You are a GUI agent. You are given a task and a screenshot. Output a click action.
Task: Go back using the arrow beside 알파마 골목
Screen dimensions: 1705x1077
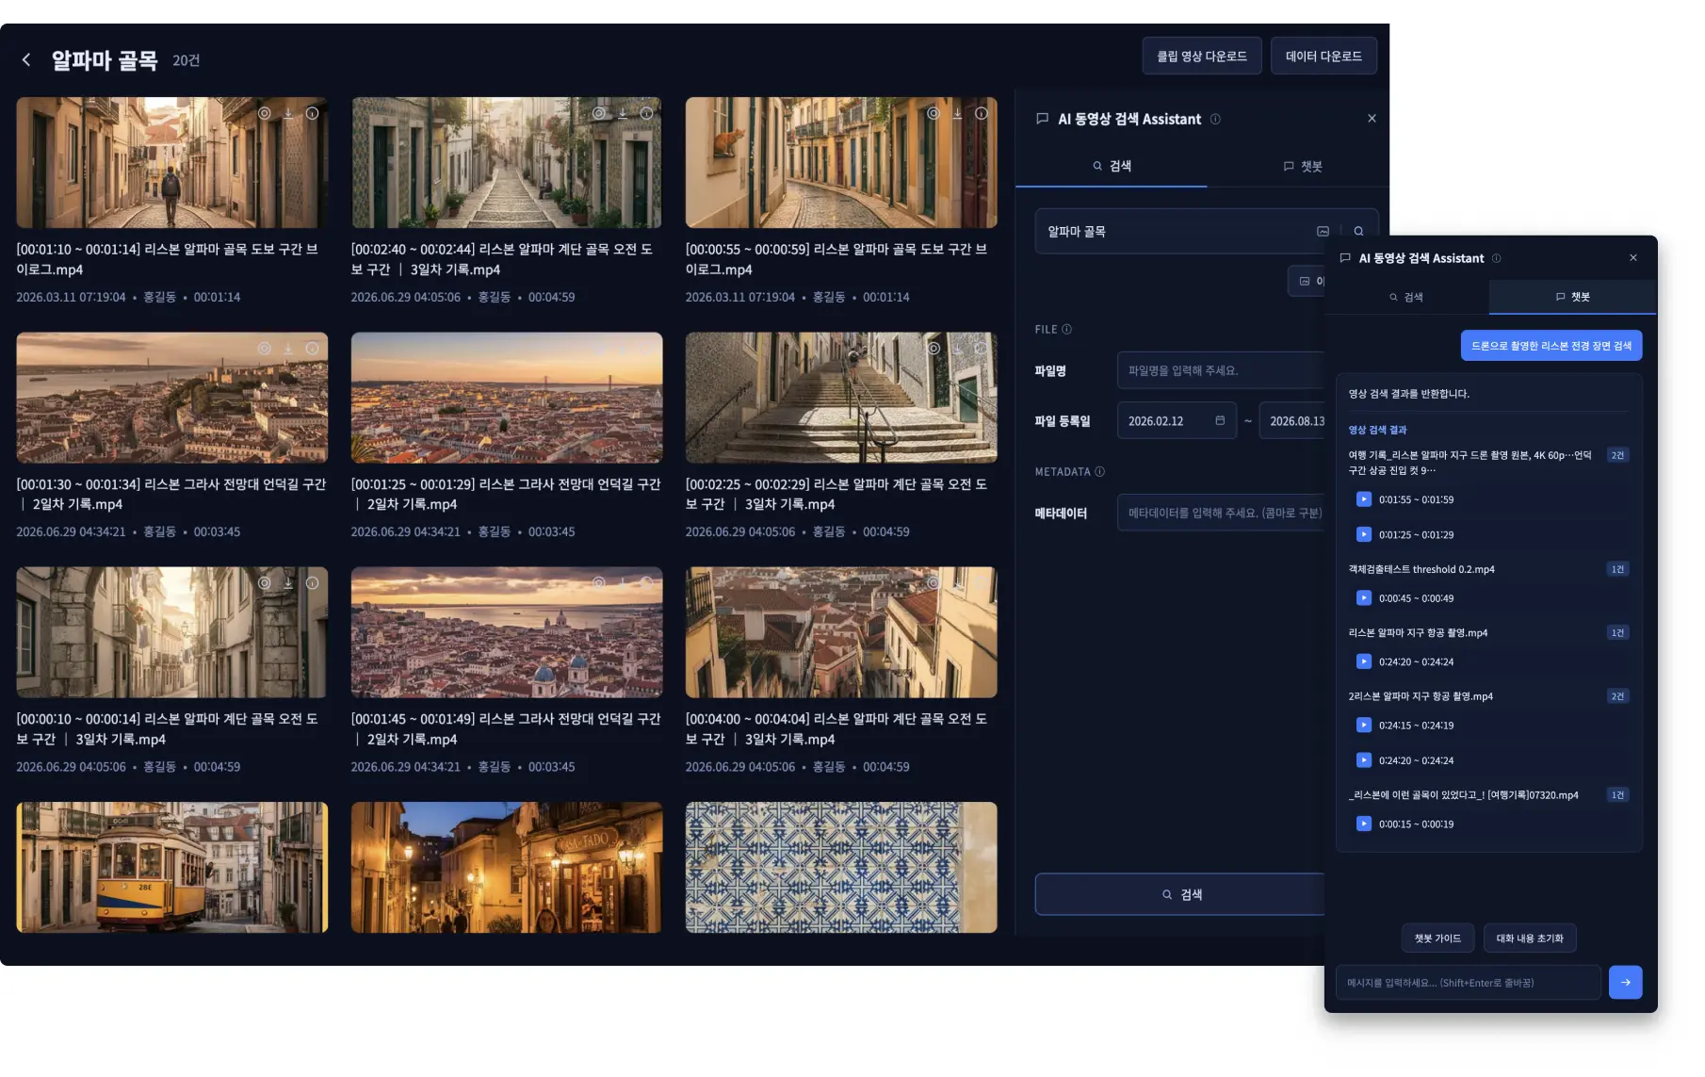point(26,59)
